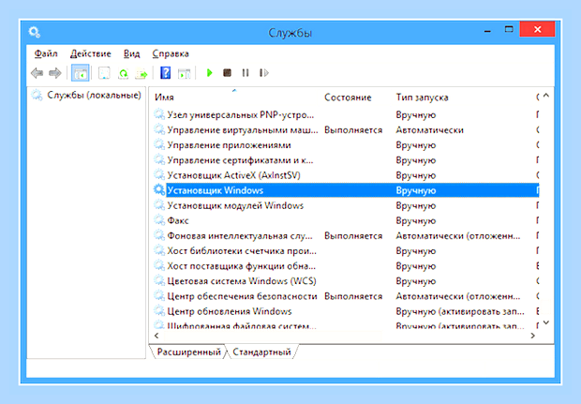
Task: Switch to the Стандартный tab
Action: pos(261,352)
